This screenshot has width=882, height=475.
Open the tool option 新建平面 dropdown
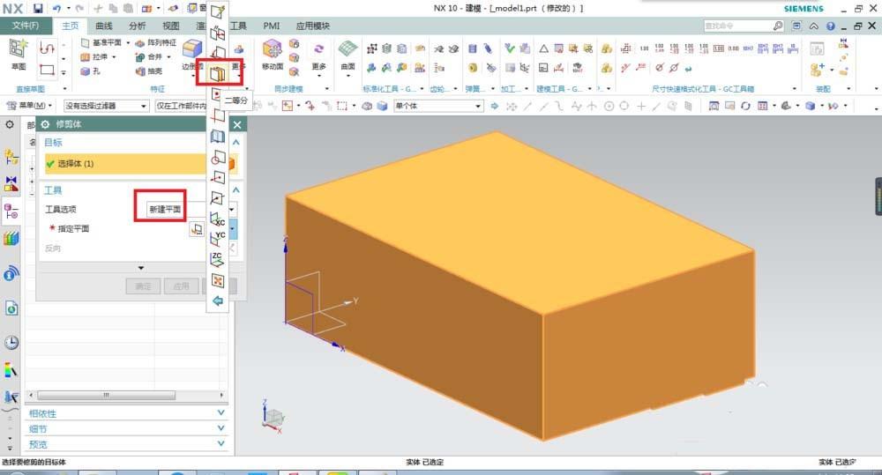[168, 209]
